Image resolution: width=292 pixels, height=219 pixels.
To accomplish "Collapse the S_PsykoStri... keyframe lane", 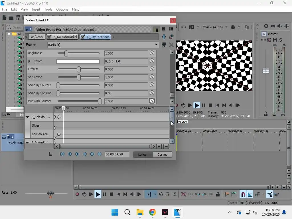I will point(27,143).
